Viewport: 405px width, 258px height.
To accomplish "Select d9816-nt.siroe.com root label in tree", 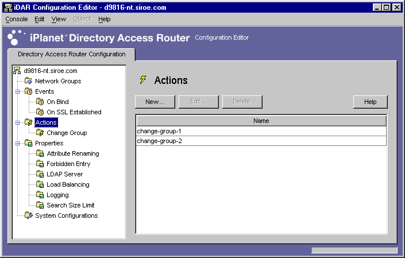I will pyautogui.click(x=51, y=71).
